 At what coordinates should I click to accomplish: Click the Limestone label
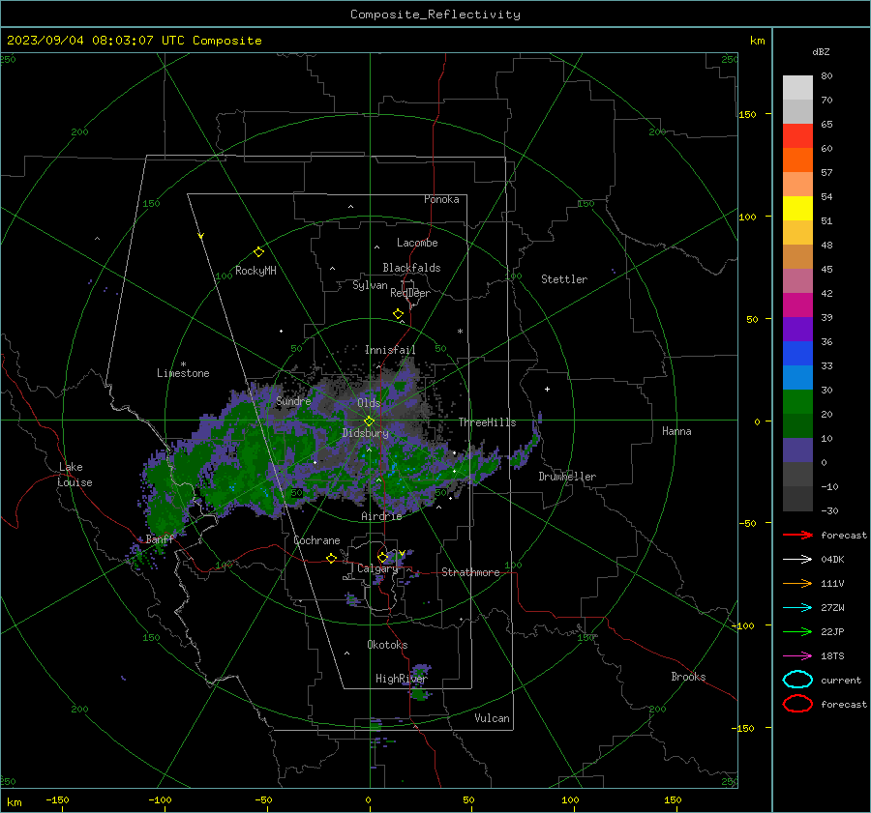coord(183,373)
